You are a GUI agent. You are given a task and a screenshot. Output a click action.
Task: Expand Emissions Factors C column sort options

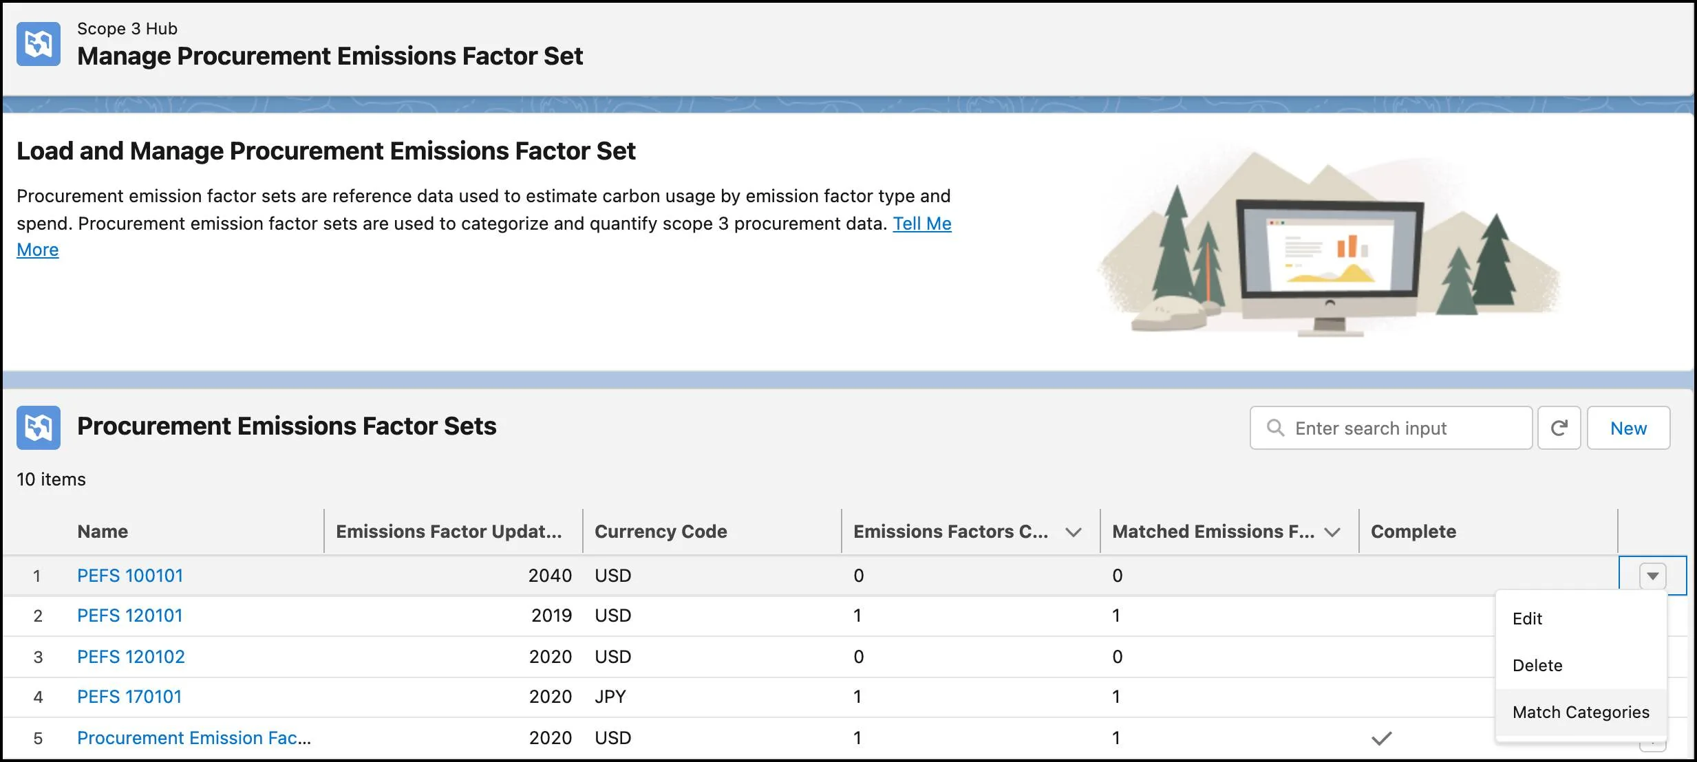coord(1074,531)
